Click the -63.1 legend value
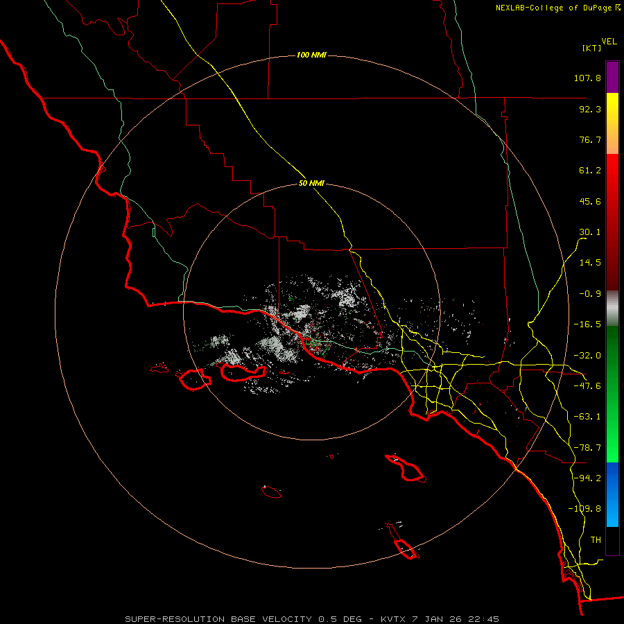Screen dimensions: 624x624 pyautogui.click(x=587, y=417)
